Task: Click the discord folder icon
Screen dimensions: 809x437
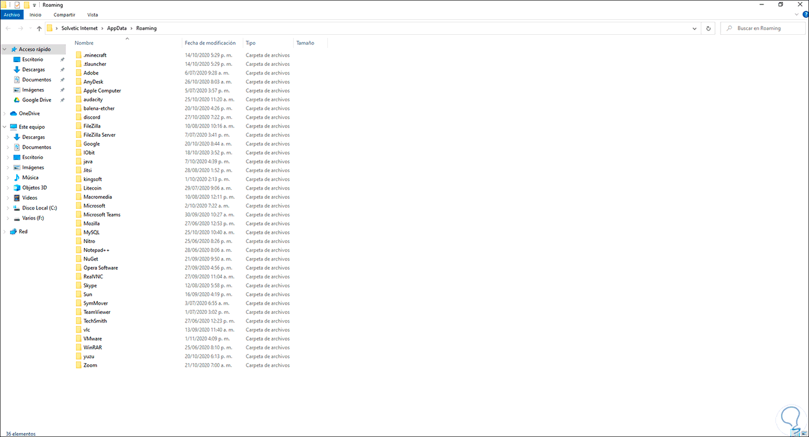Action: coord(78,117)
